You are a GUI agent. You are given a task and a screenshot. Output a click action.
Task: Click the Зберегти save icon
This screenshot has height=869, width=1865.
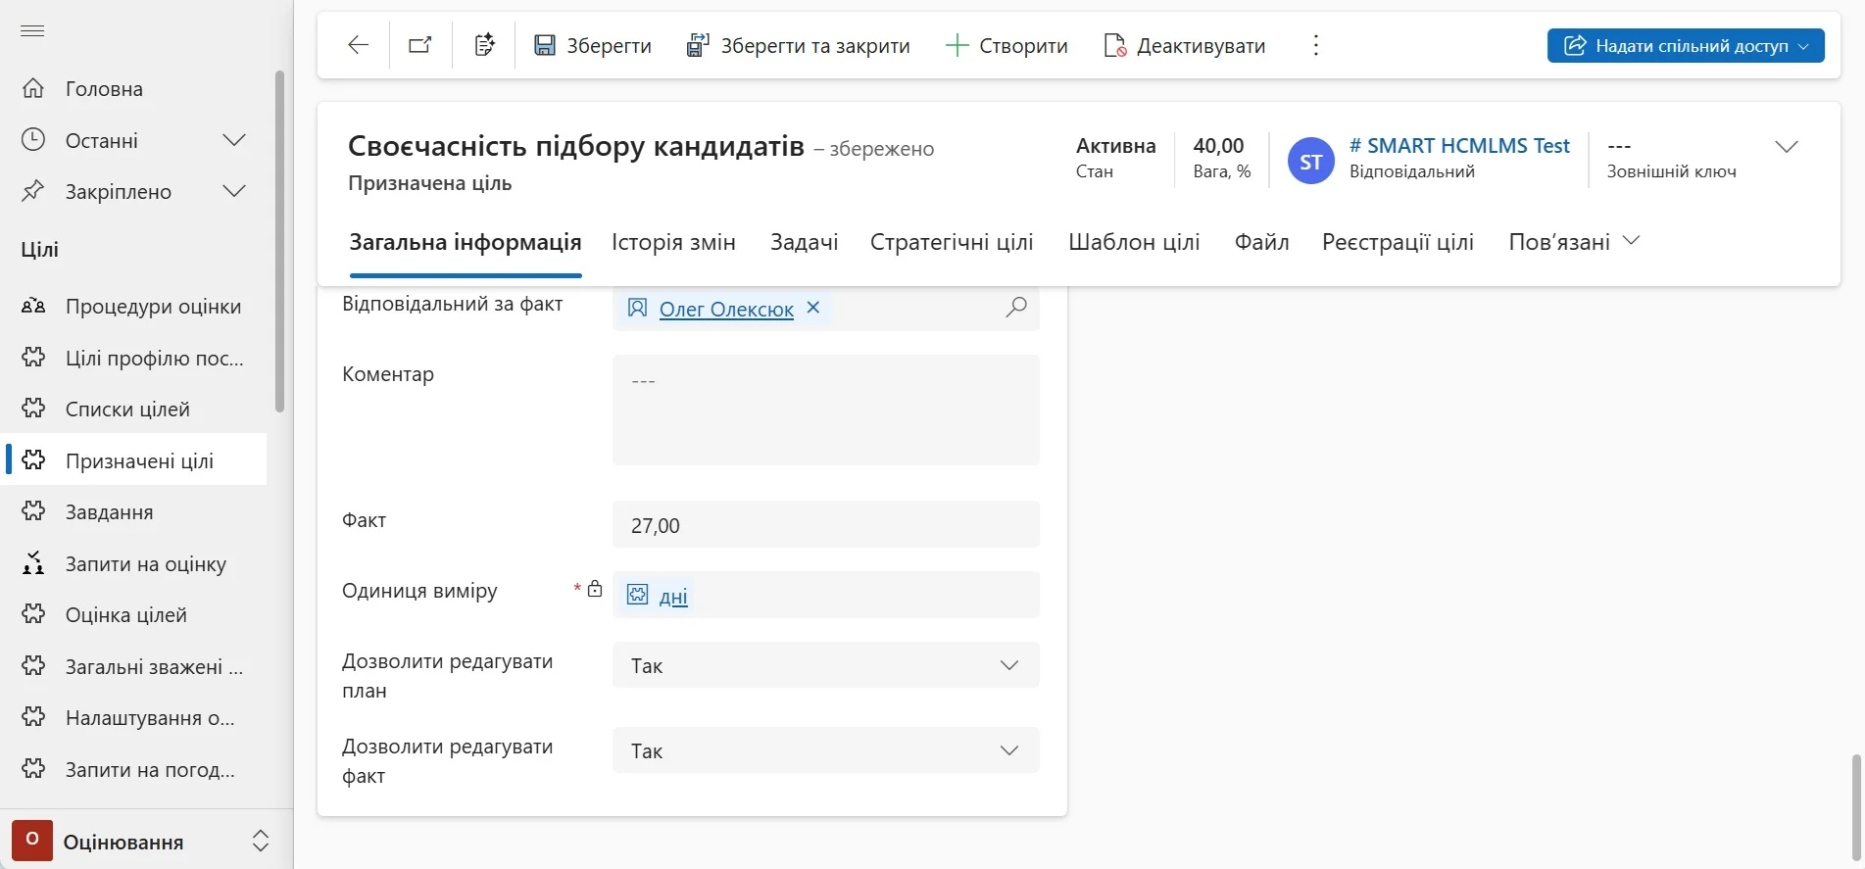(x=544, y=45)
